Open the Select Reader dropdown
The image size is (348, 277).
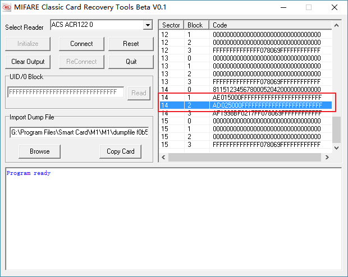148,25
